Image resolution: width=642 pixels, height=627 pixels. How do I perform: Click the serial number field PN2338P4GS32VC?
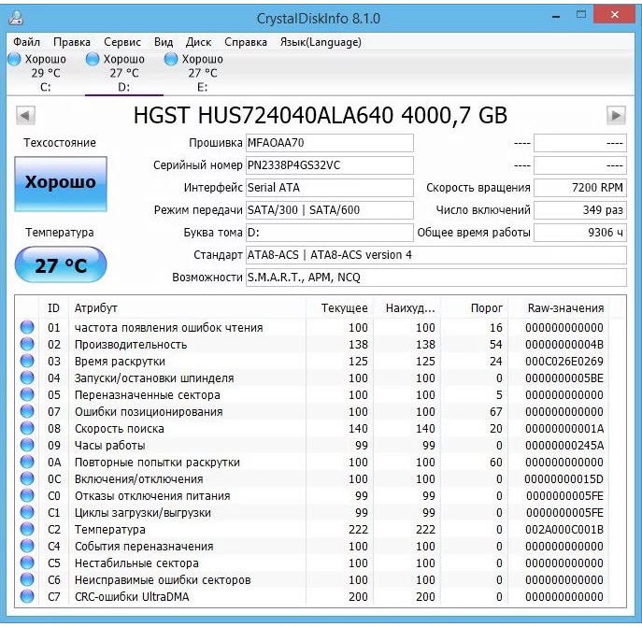tap(330, 165)
